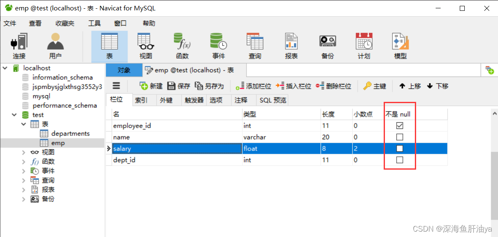Expand the 事件 events node

tap(24, 171)
